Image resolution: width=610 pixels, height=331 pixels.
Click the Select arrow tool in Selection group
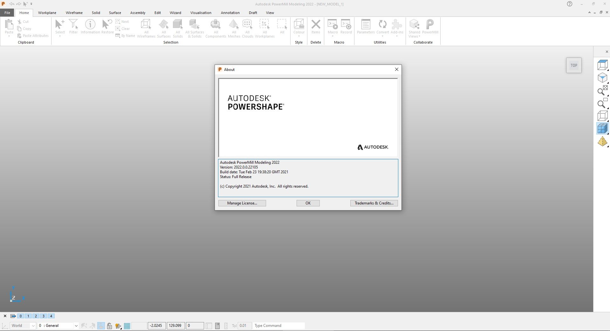click(x=60, y=24)
